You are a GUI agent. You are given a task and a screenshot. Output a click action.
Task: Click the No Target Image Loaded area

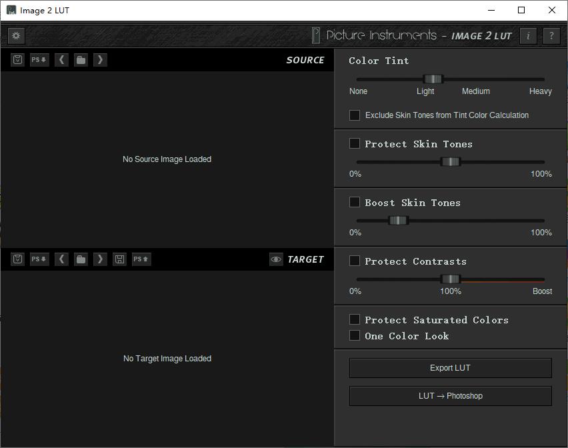tap(167, 359)
